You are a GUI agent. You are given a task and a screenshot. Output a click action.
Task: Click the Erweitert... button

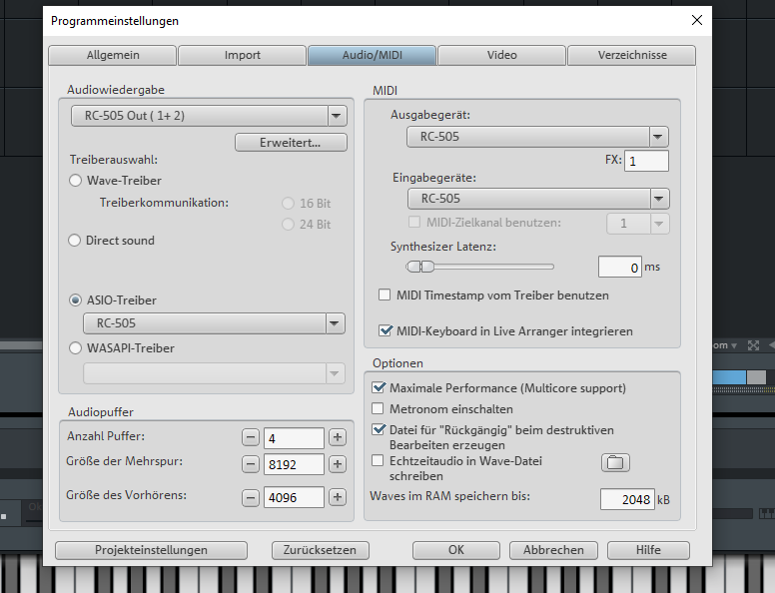[291, 143]
